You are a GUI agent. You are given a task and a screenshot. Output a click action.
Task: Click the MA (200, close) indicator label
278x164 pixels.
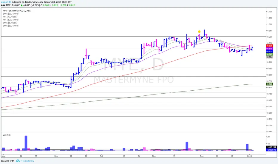10,20
